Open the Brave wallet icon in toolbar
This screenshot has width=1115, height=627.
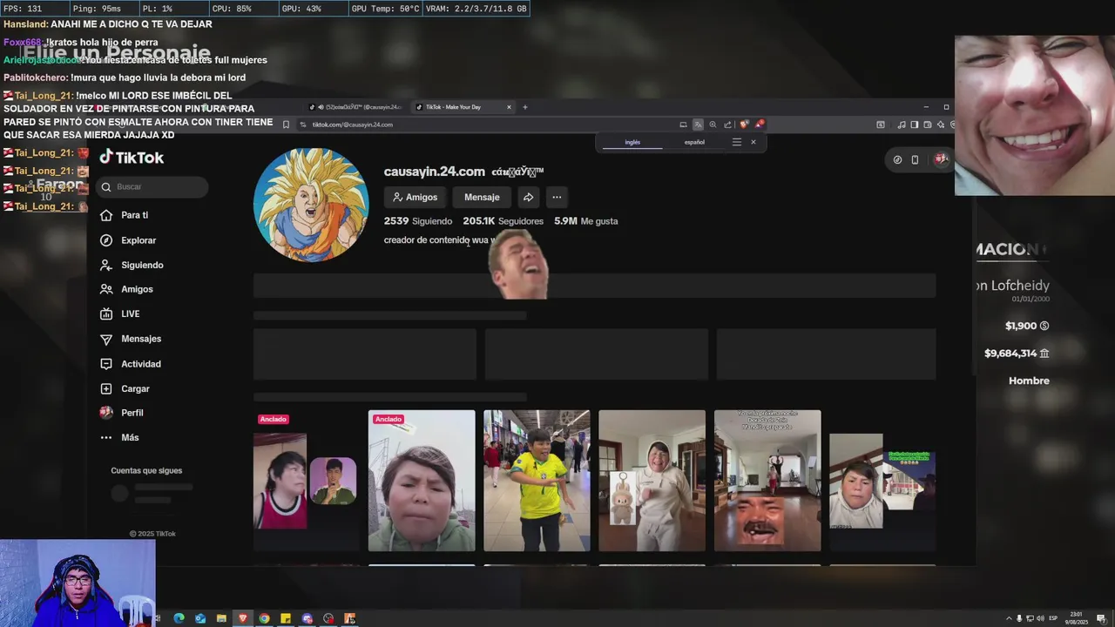[x=928, y=125]
